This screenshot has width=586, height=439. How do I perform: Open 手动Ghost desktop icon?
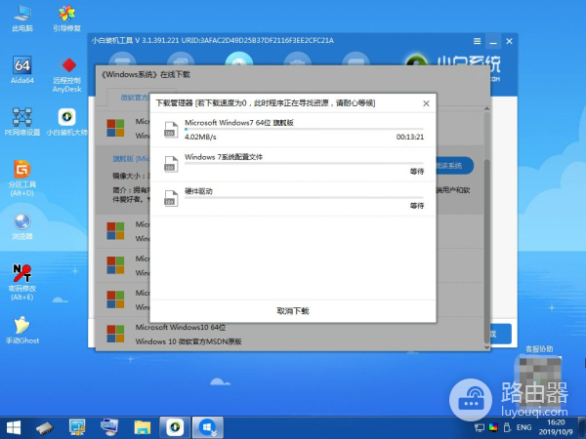click(x=22, y=330)
